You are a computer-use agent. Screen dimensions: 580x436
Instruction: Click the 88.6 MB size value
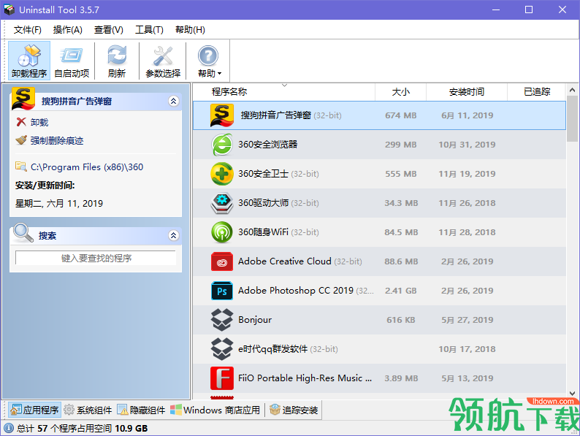pos(401,261)
